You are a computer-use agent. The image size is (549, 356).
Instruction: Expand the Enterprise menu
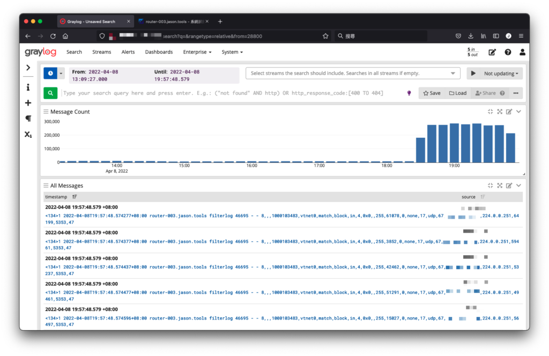[x=197, y=52]
